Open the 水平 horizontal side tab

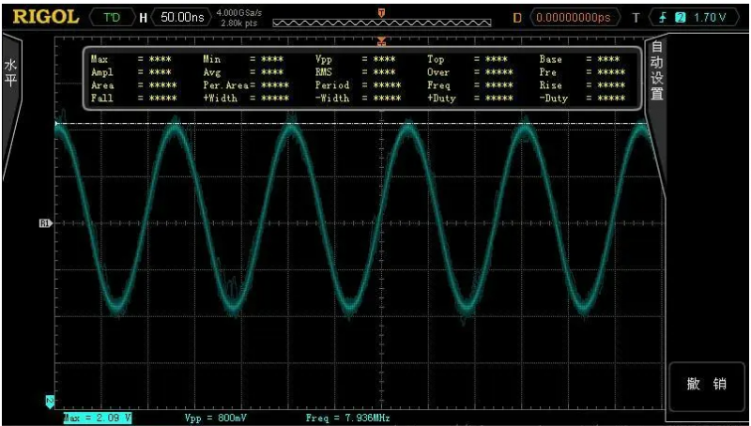(x=10, y=73)
